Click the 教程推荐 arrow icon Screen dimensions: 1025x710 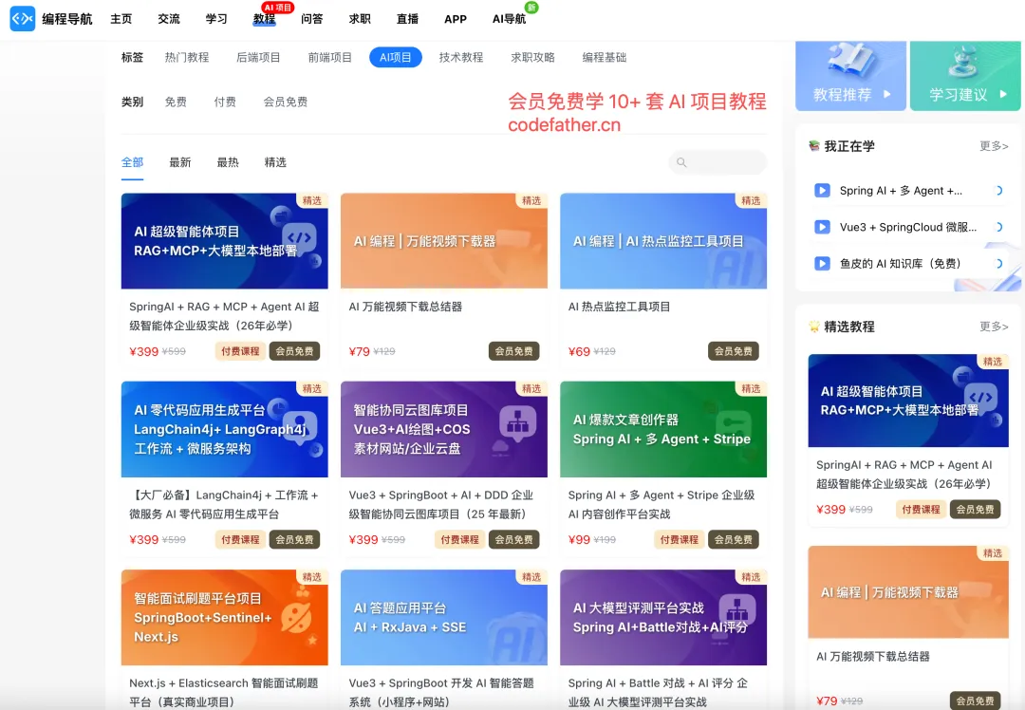pos(887,94)
